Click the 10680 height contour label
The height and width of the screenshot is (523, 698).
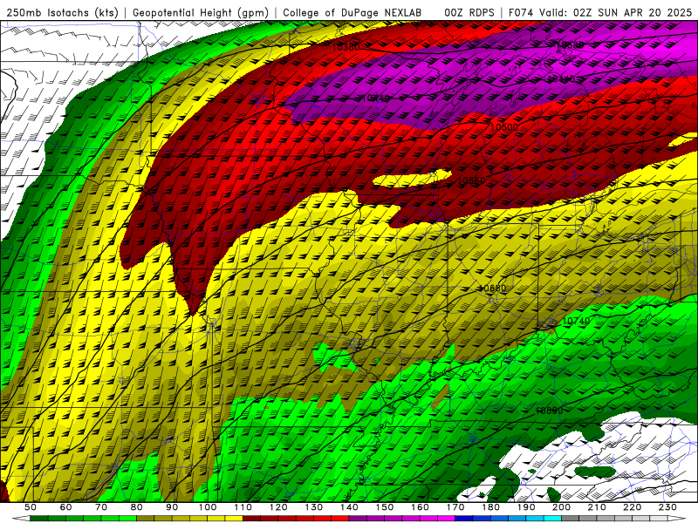[492, 289]
